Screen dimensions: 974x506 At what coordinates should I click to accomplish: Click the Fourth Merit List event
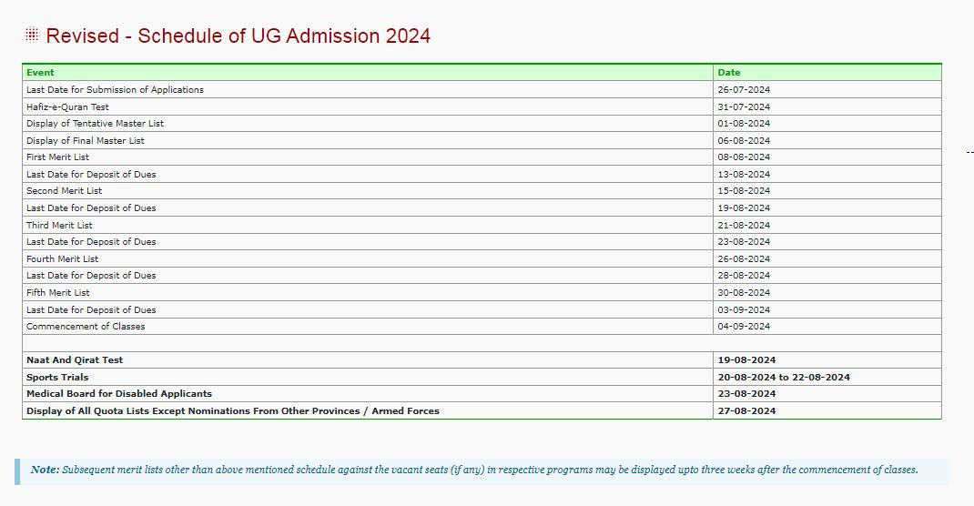click(62, 258)
